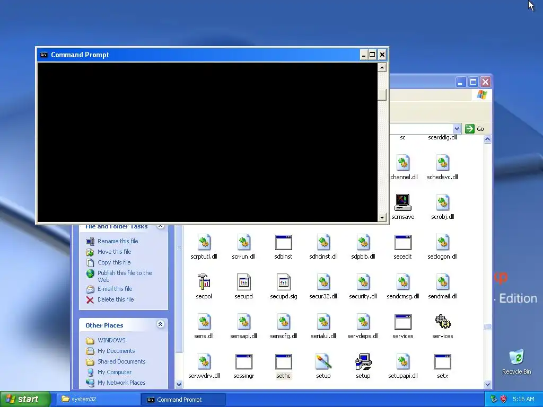543x407 pixels.
Task: Click the taskbar clock showing 5:16 AM
Action: click(x=523, y=399)
